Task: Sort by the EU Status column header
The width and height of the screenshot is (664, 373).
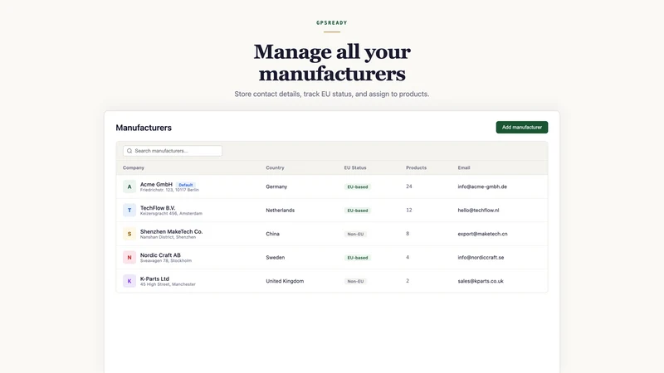Action: tap(355, 167)
